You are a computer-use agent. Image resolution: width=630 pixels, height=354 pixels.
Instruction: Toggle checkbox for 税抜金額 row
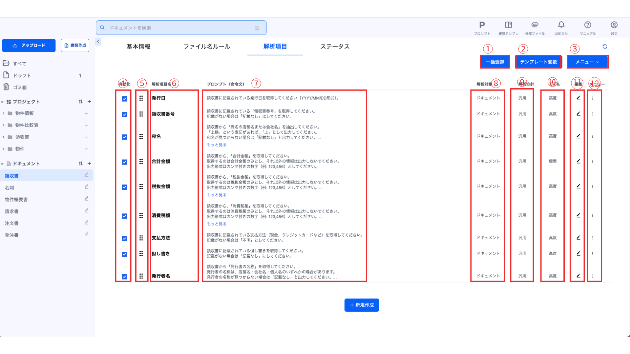coord(124,187)
